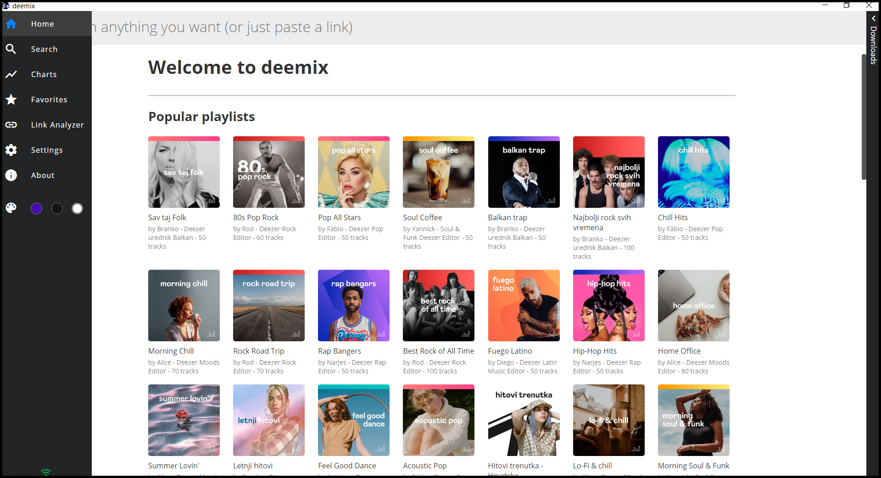
Task: Click the 'Best Rock of All Time' title
Action: pos(439,351)
